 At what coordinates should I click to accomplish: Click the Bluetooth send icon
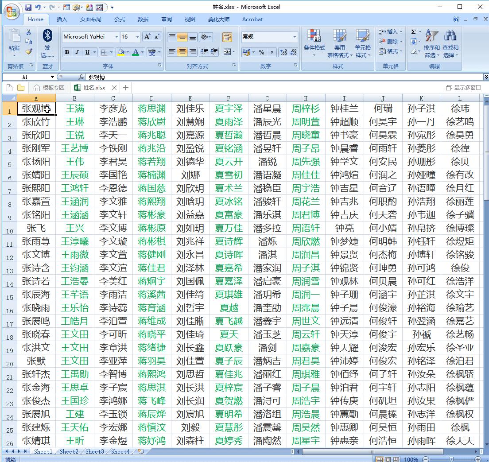[47, 35]
